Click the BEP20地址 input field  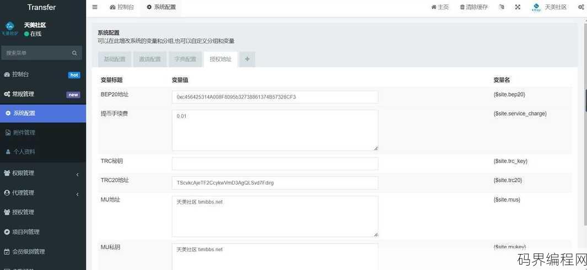pyautogui.click(x=275, y=97)
